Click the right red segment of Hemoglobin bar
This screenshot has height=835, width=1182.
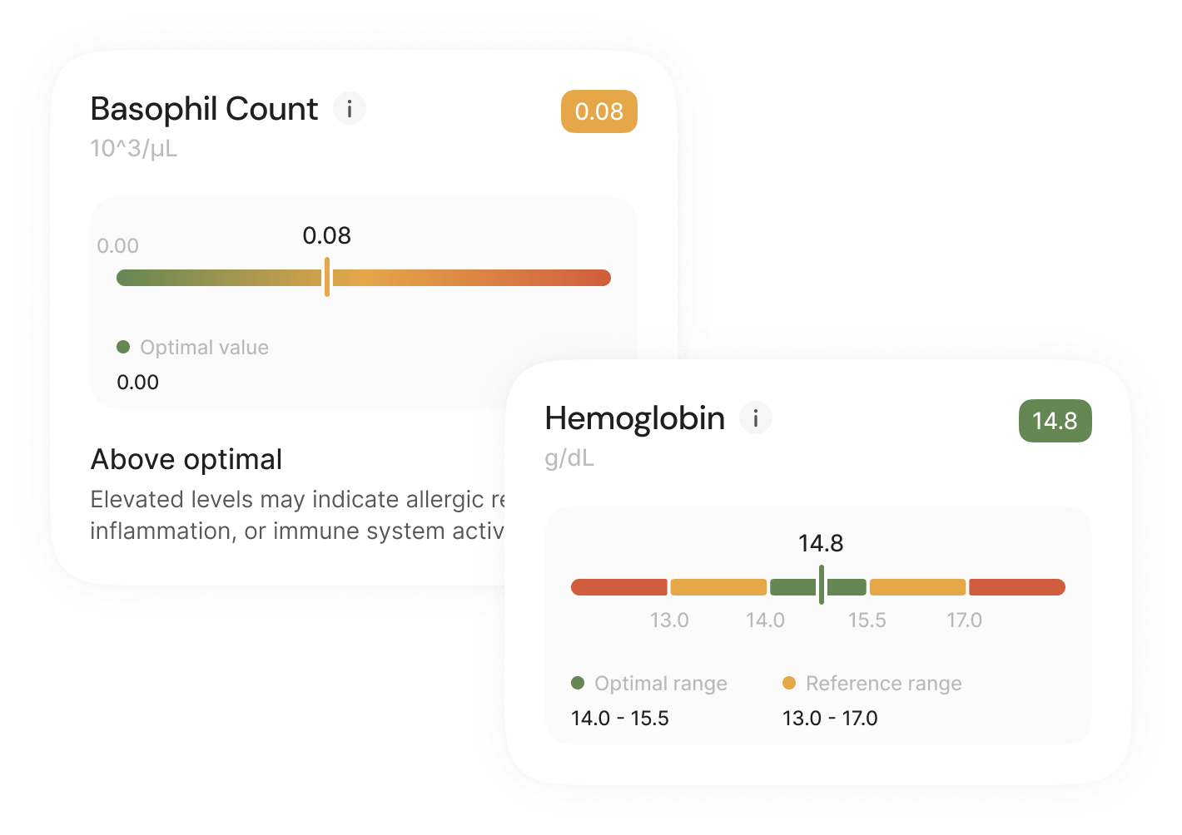(1017, 587)
